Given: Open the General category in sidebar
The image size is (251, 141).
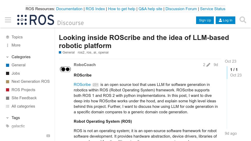Looking at the screenshot, I should 18,65.
